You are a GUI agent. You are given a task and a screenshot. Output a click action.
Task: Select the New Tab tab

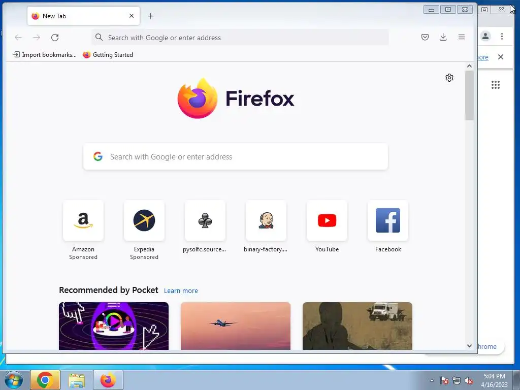coord(83,16)
